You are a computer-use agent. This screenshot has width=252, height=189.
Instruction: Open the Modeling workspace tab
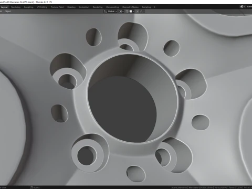click(16, 7)
